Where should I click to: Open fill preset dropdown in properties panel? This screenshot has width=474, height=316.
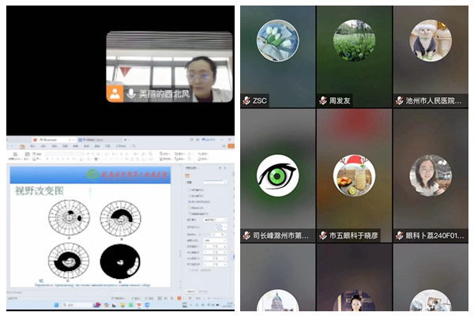[215, 182]
